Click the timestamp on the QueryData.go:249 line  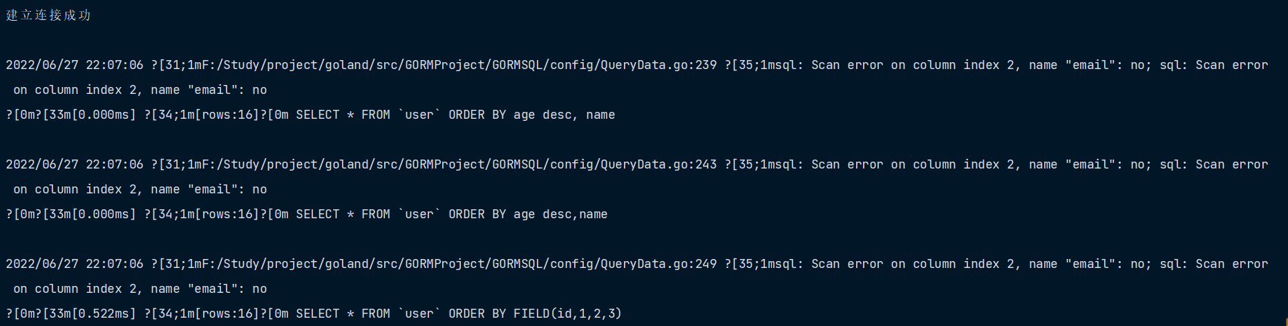tap(75, 264)
